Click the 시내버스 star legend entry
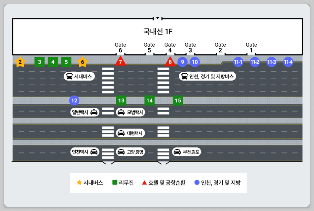 90,183
